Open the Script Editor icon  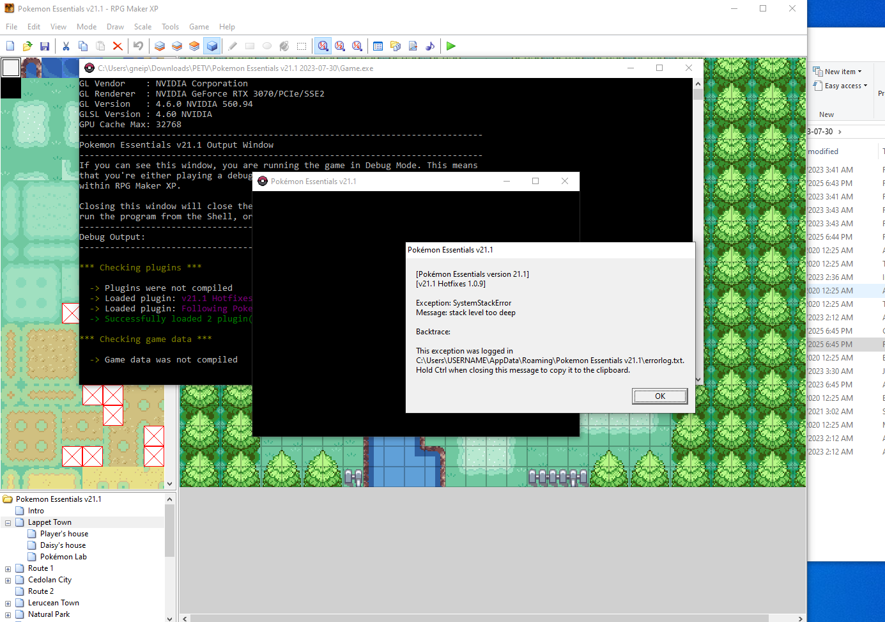(x=413, y=46)
